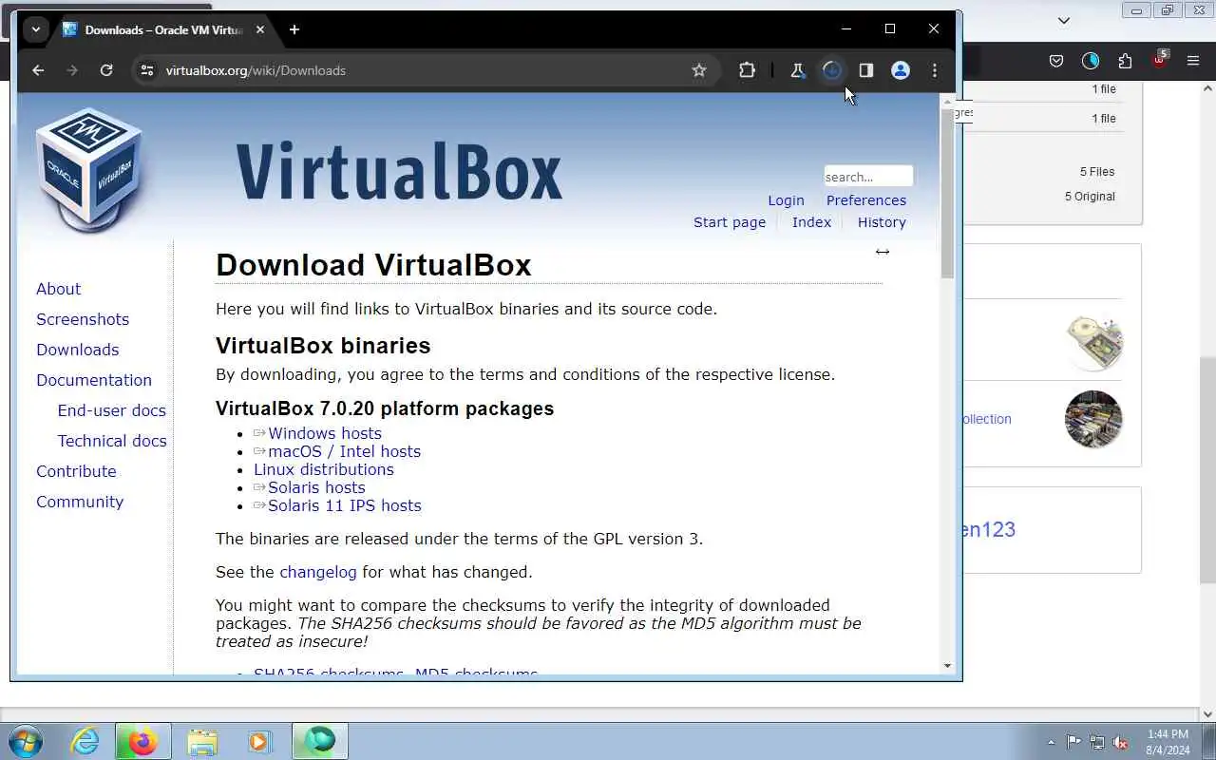
Task: Click the Chrome vertical scrollbar thumb
Action: pyautogui.click(x=947, y=194)
